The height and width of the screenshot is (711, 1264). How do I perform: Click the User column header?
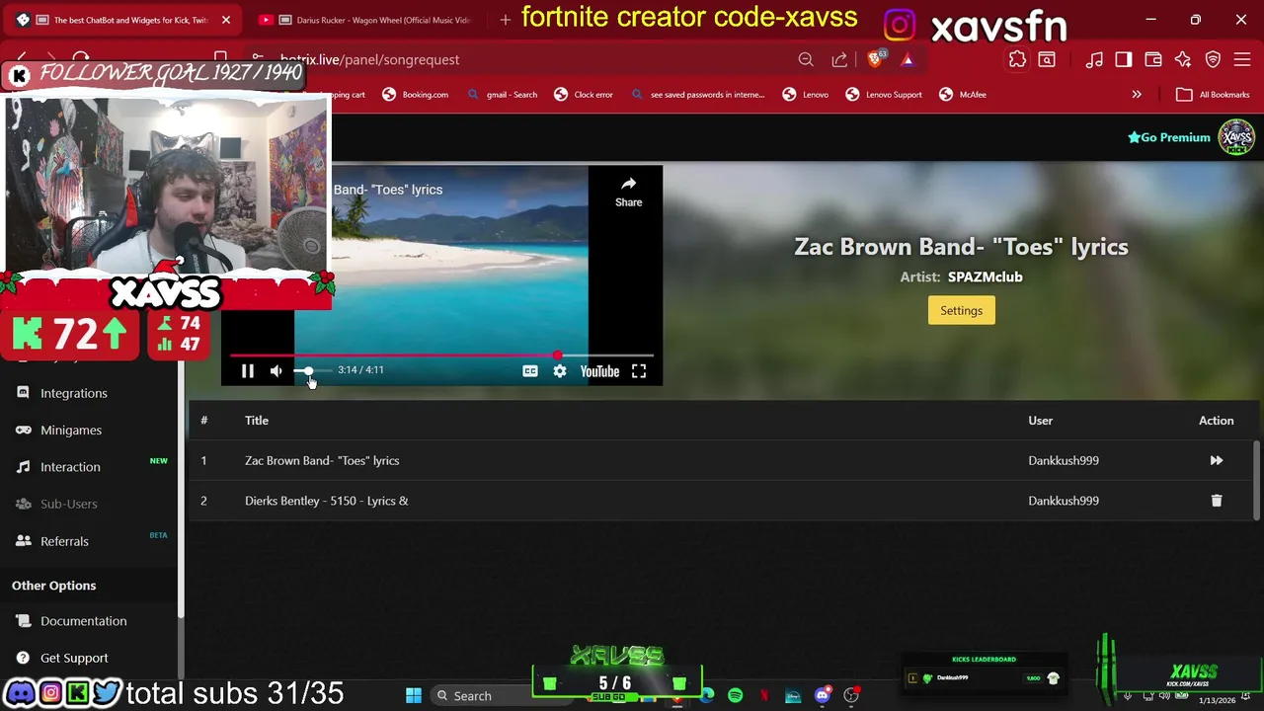click(x=1040, y=421)
